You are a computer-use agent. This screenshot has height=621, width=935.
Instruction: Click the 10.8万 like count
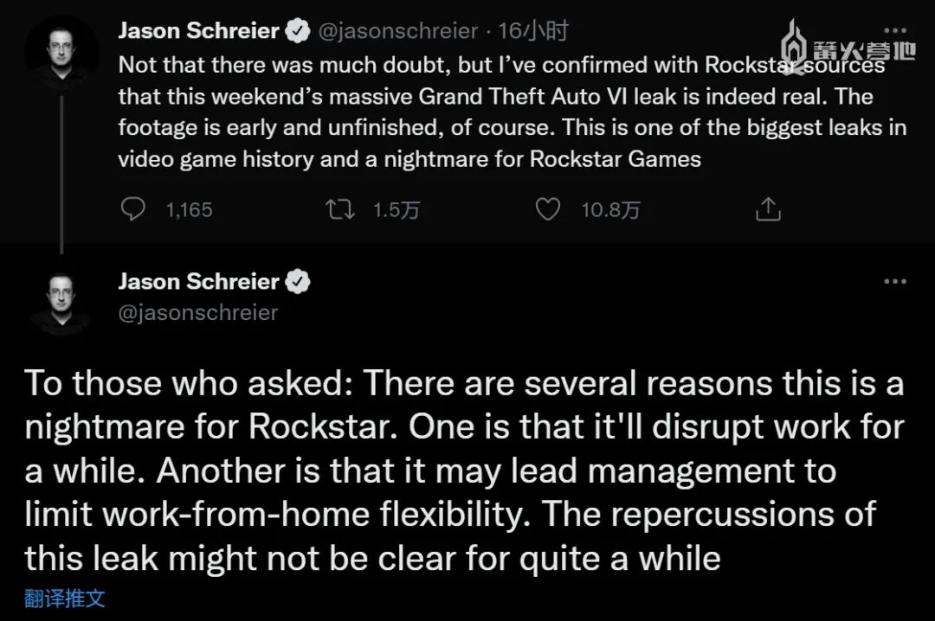610,210
